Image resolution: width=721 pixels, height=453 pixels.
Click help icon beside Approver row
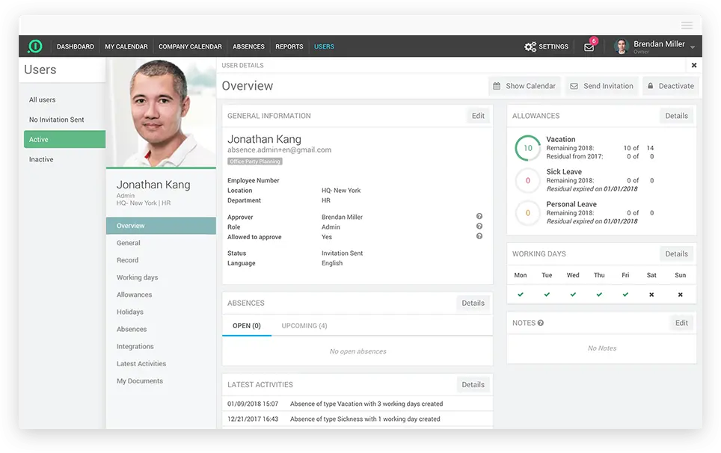[x=479, y=217]
